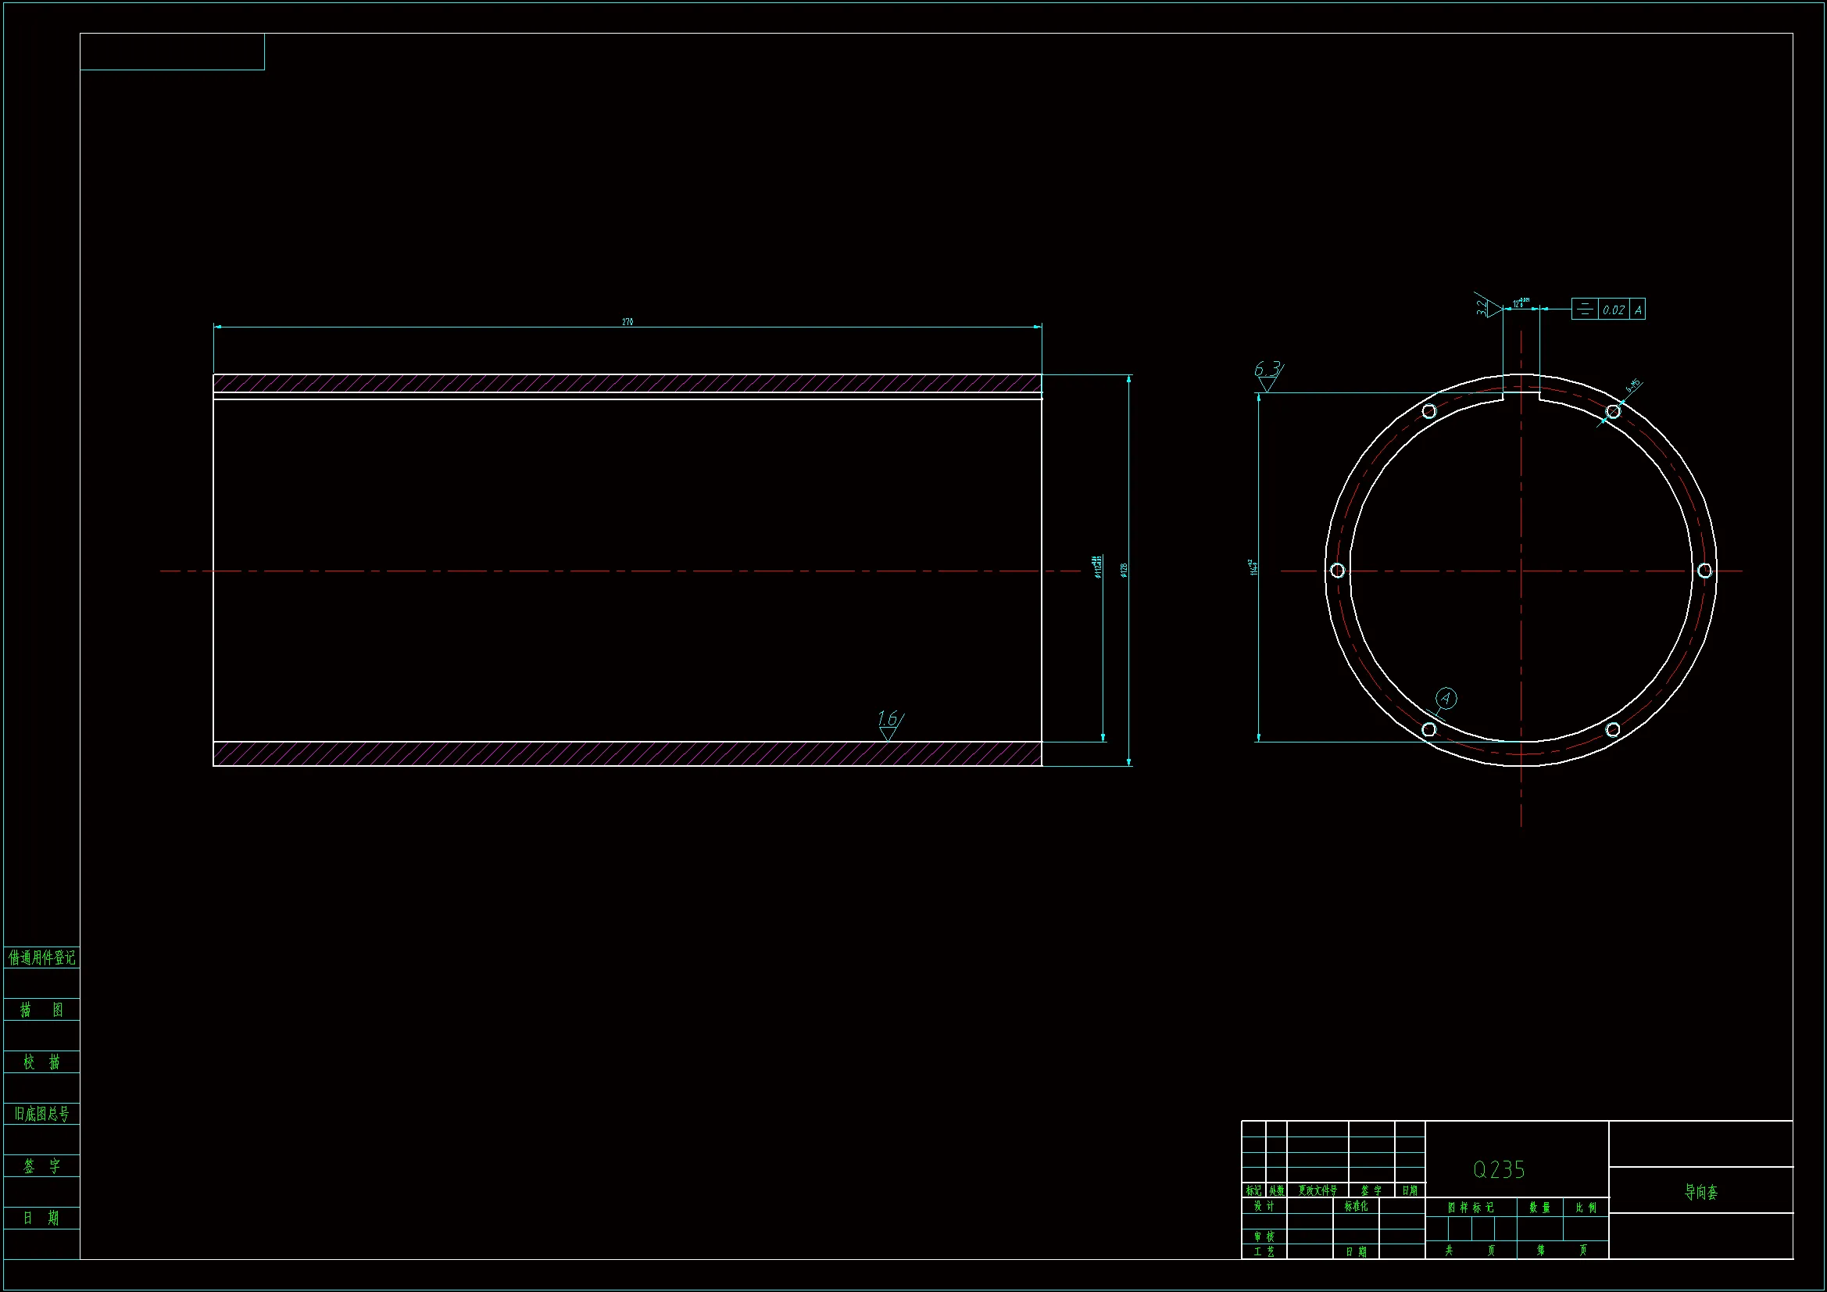Select the 1.6 surface roughness symbol
The height and width of the screenshot is (1292, 1827).
[x=888, y=724]
